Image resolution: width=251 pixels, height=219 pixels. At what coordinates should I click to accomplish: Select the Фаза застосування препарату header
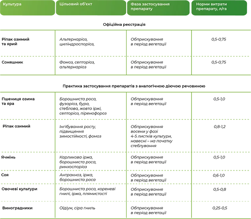pos(158,8)
